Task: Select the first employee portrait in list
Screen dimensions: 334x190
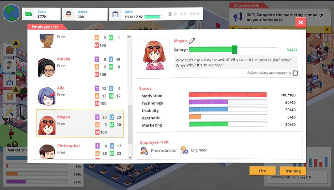Action: click(47, 41)
